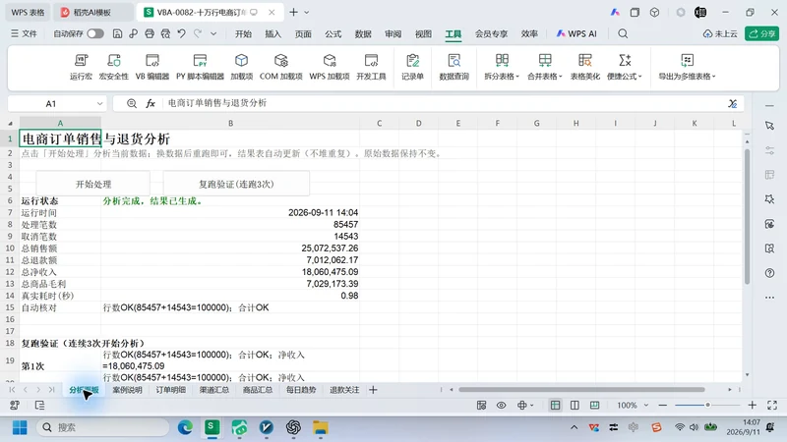Expand the quick access toolbar chevron

click(x=213, y=34)
